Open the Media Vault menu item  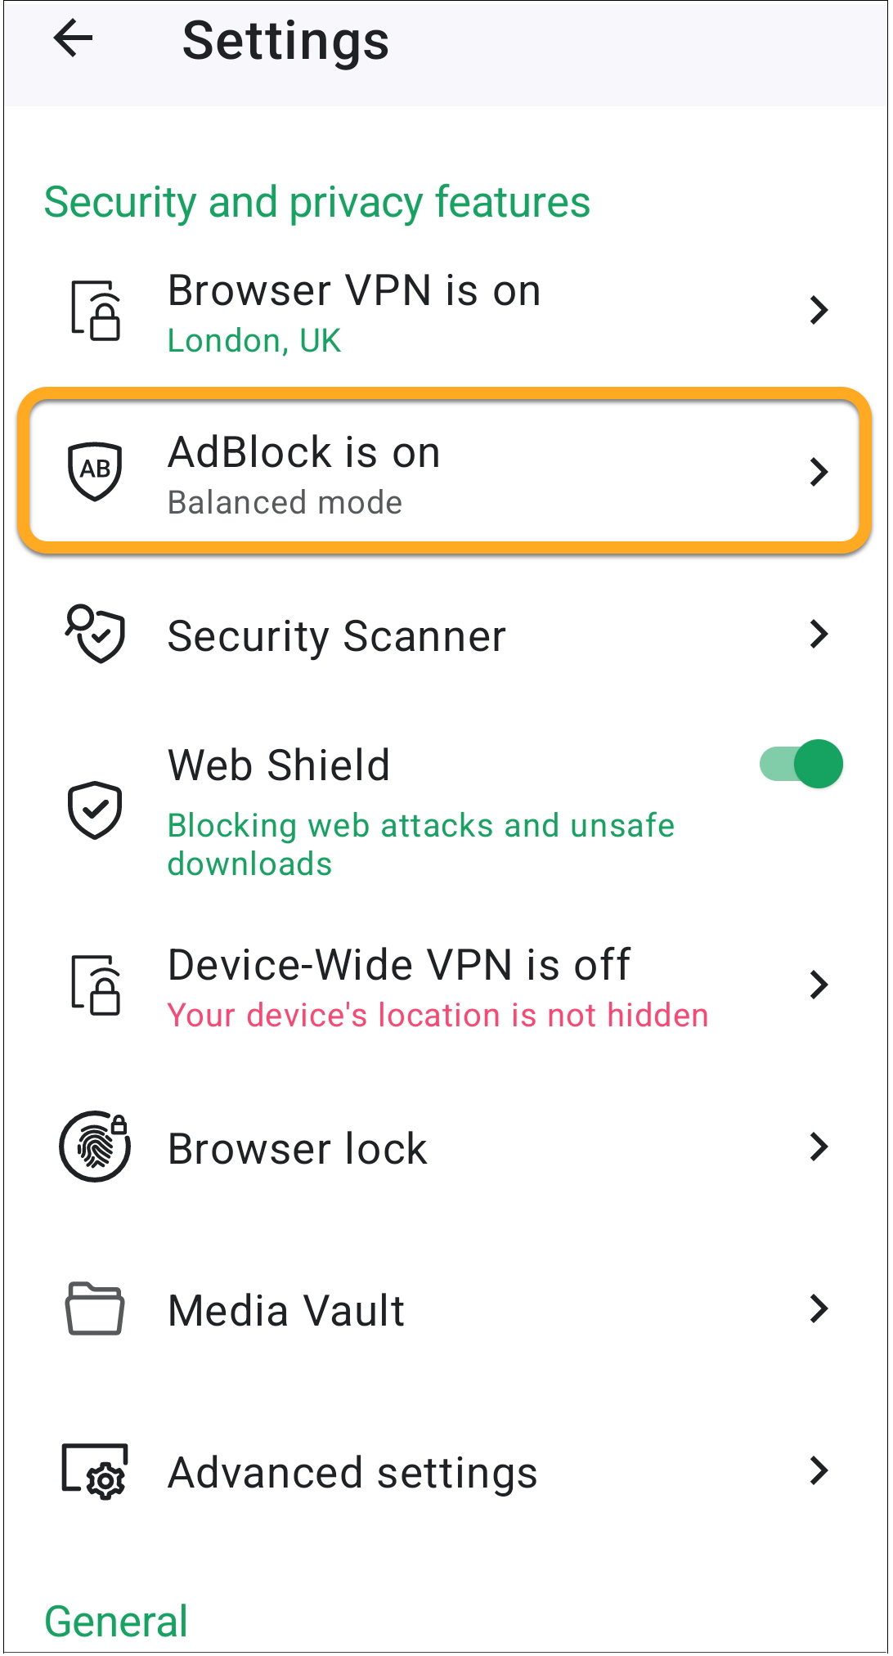click(x=286, y=1310)
